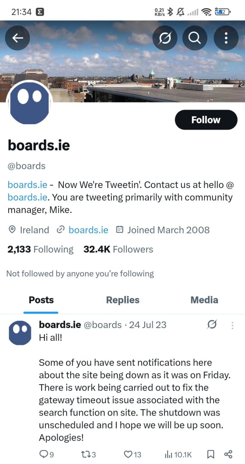Tap the Grok icon on the 24 Jul post
The width and height of the screenshot is (245, 464).
(x=212, y=325)
